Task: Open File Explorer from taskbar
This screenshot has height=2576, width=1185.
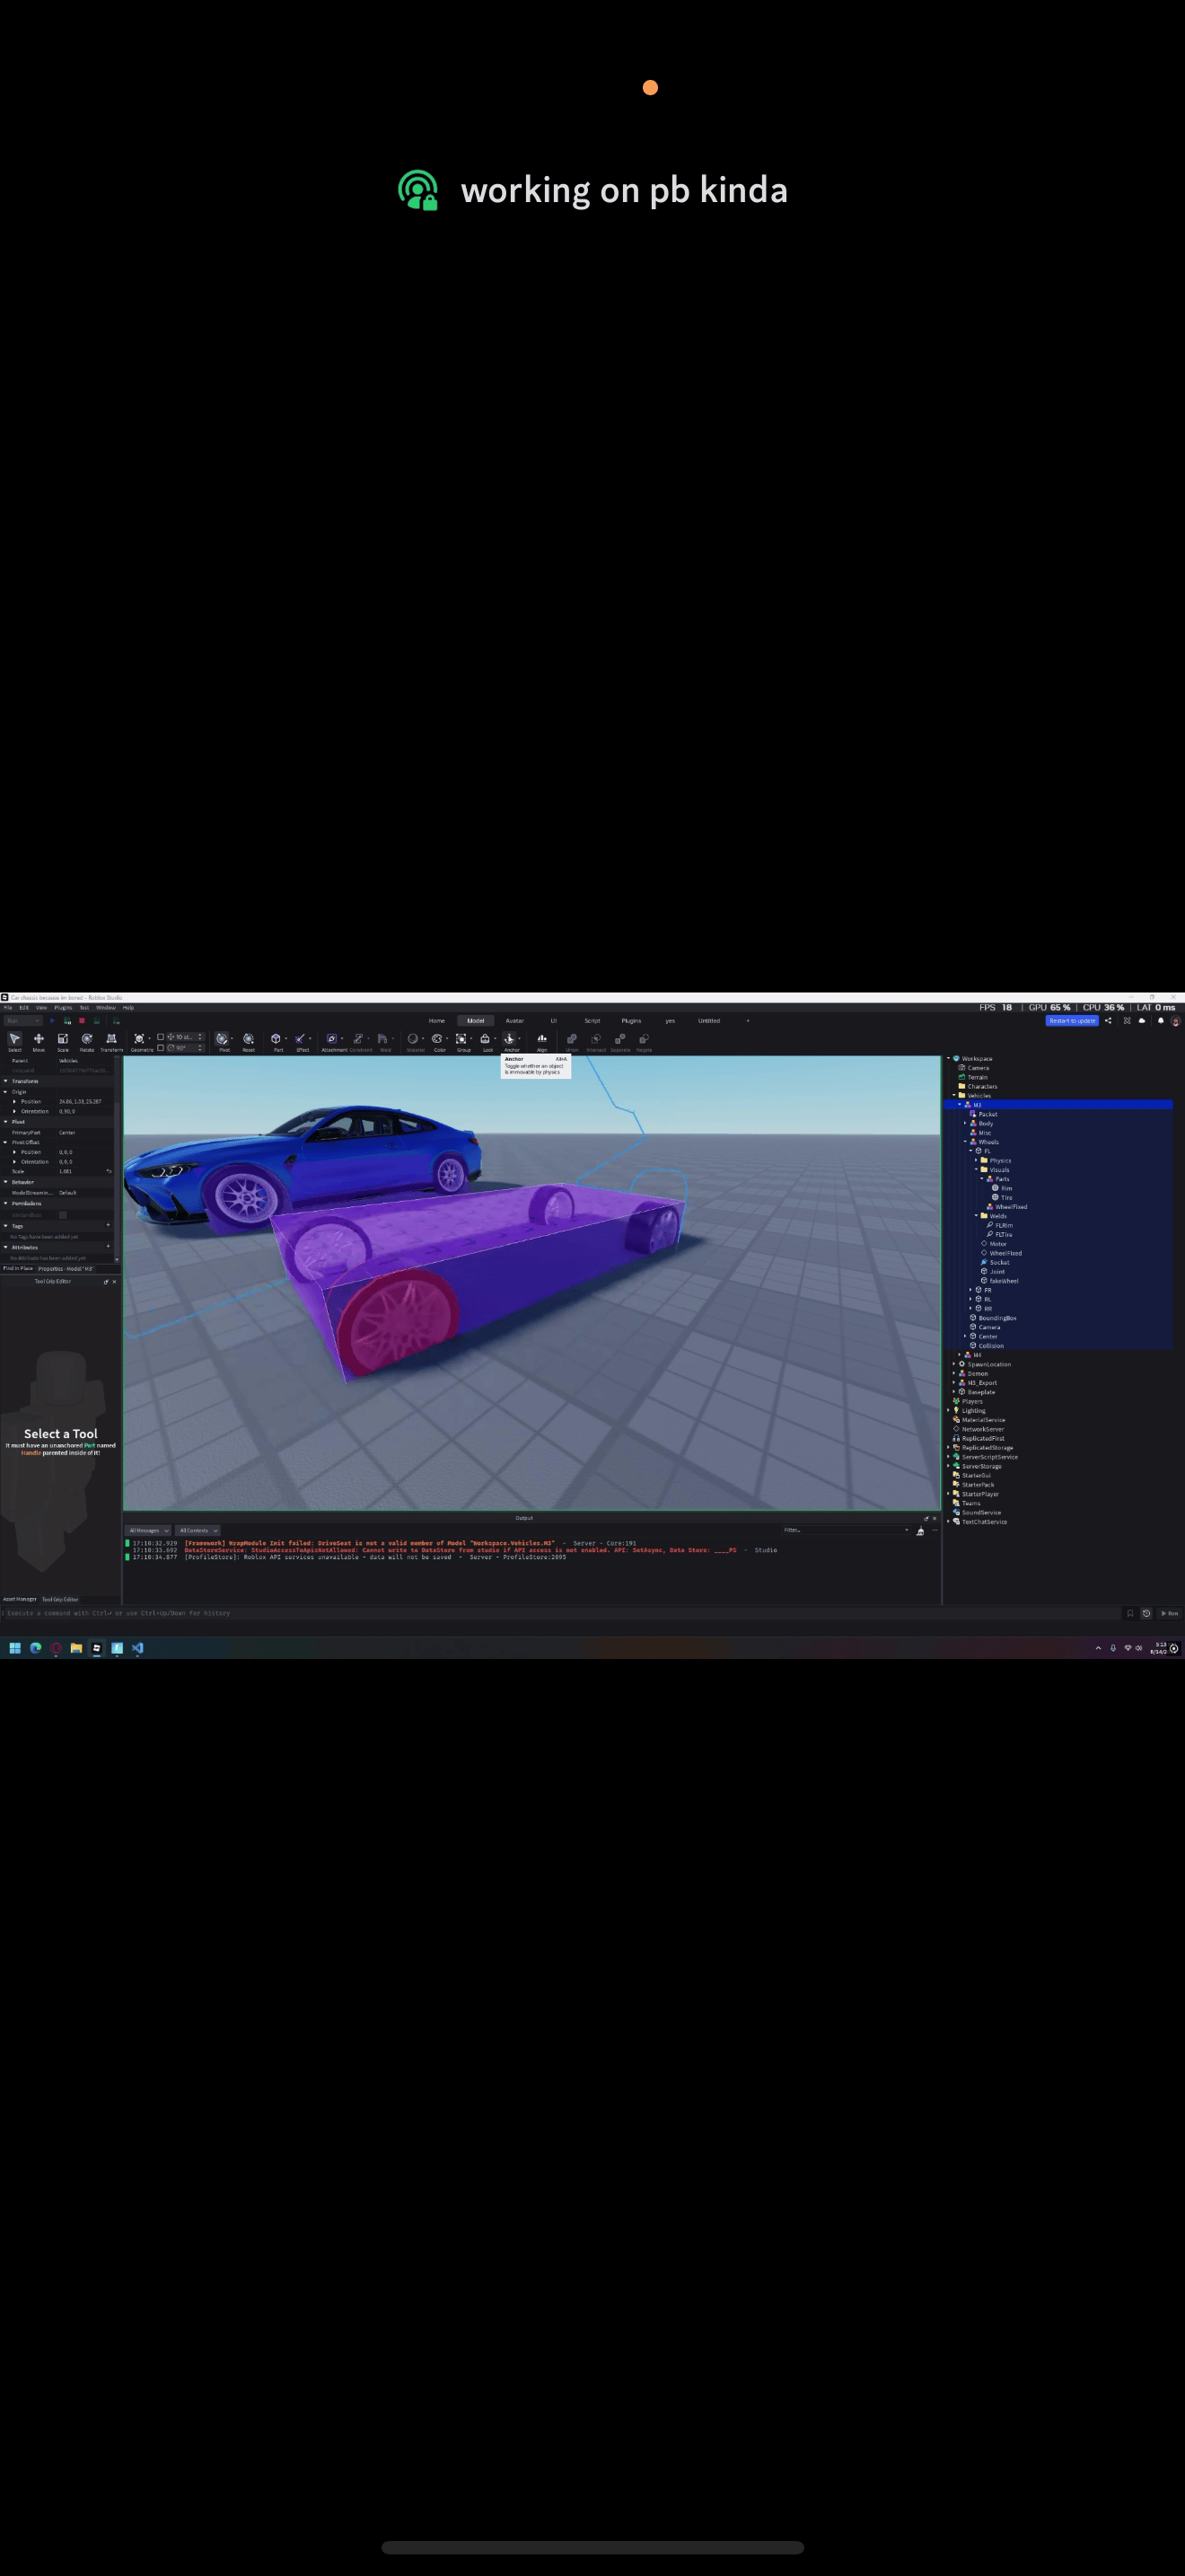Action: (x=76, y=1648)
